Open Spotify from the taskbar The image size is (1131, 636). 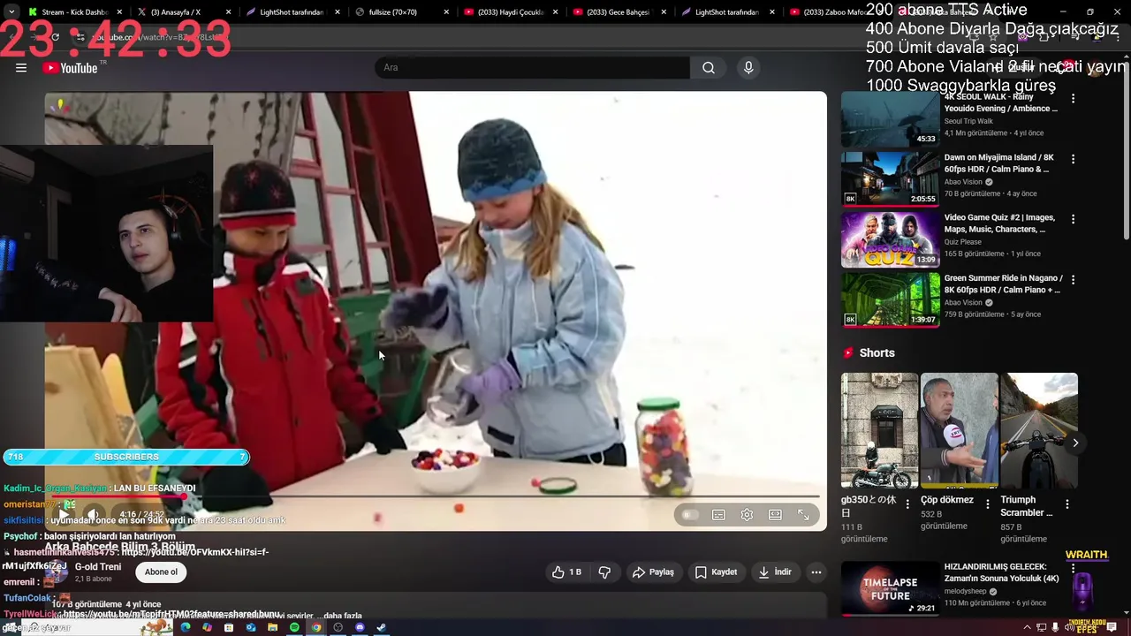click(294, 627)
